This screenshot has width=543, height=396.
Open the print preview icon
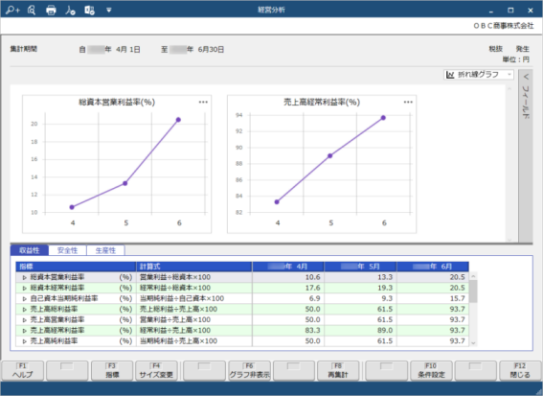32,10
